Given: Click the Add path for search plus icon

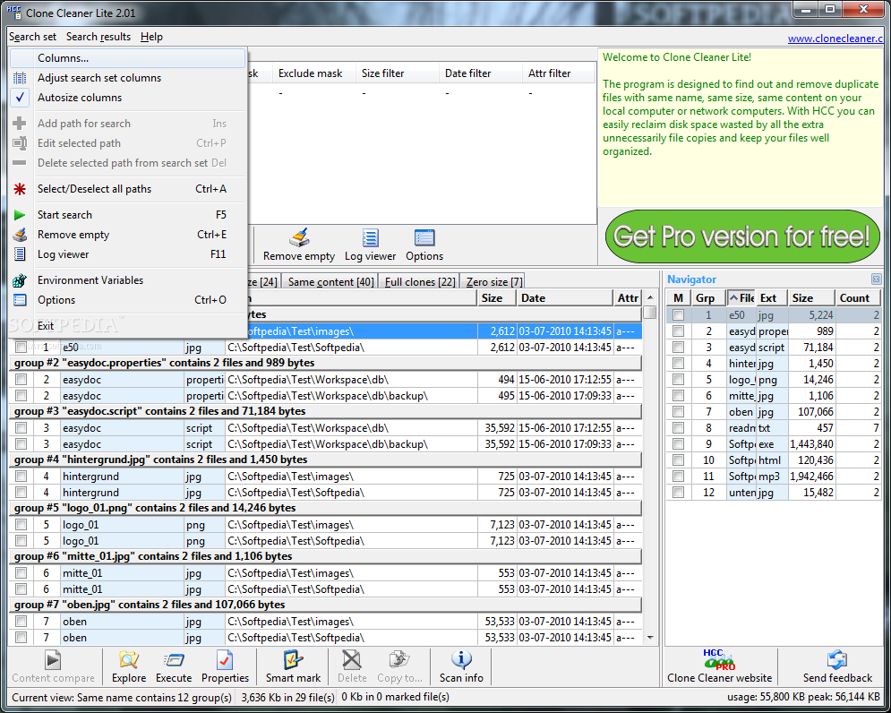Looking at the screenshot, I should pos(20,124).
